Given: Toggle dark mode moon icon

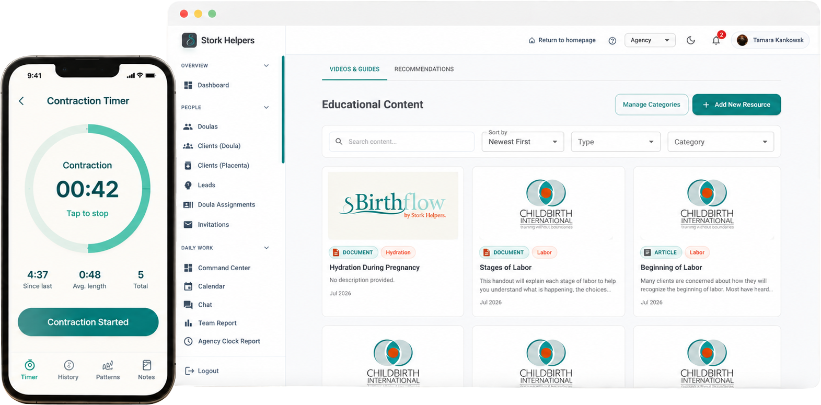Looking at the screenshot, I should point(690,40).
